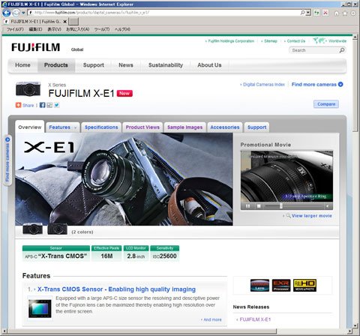Open the File menu (ファイル)
360x336 pixels.
[15, 29]
